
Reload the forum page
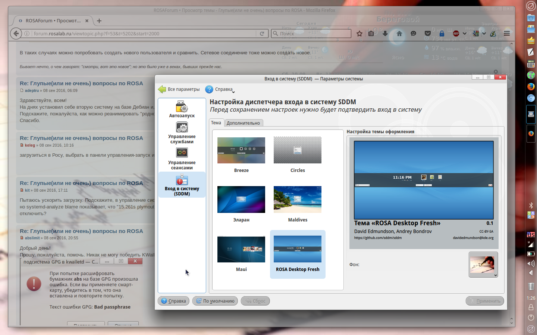pos(262,33)
